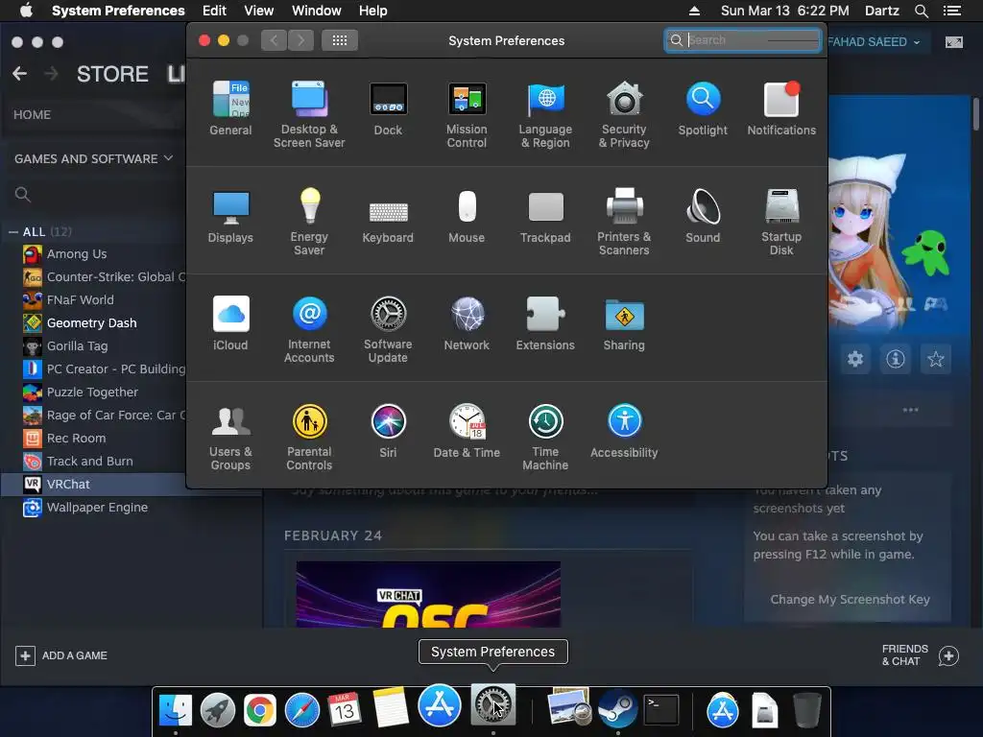Go to the Steam STORE tab

(113, 74)
